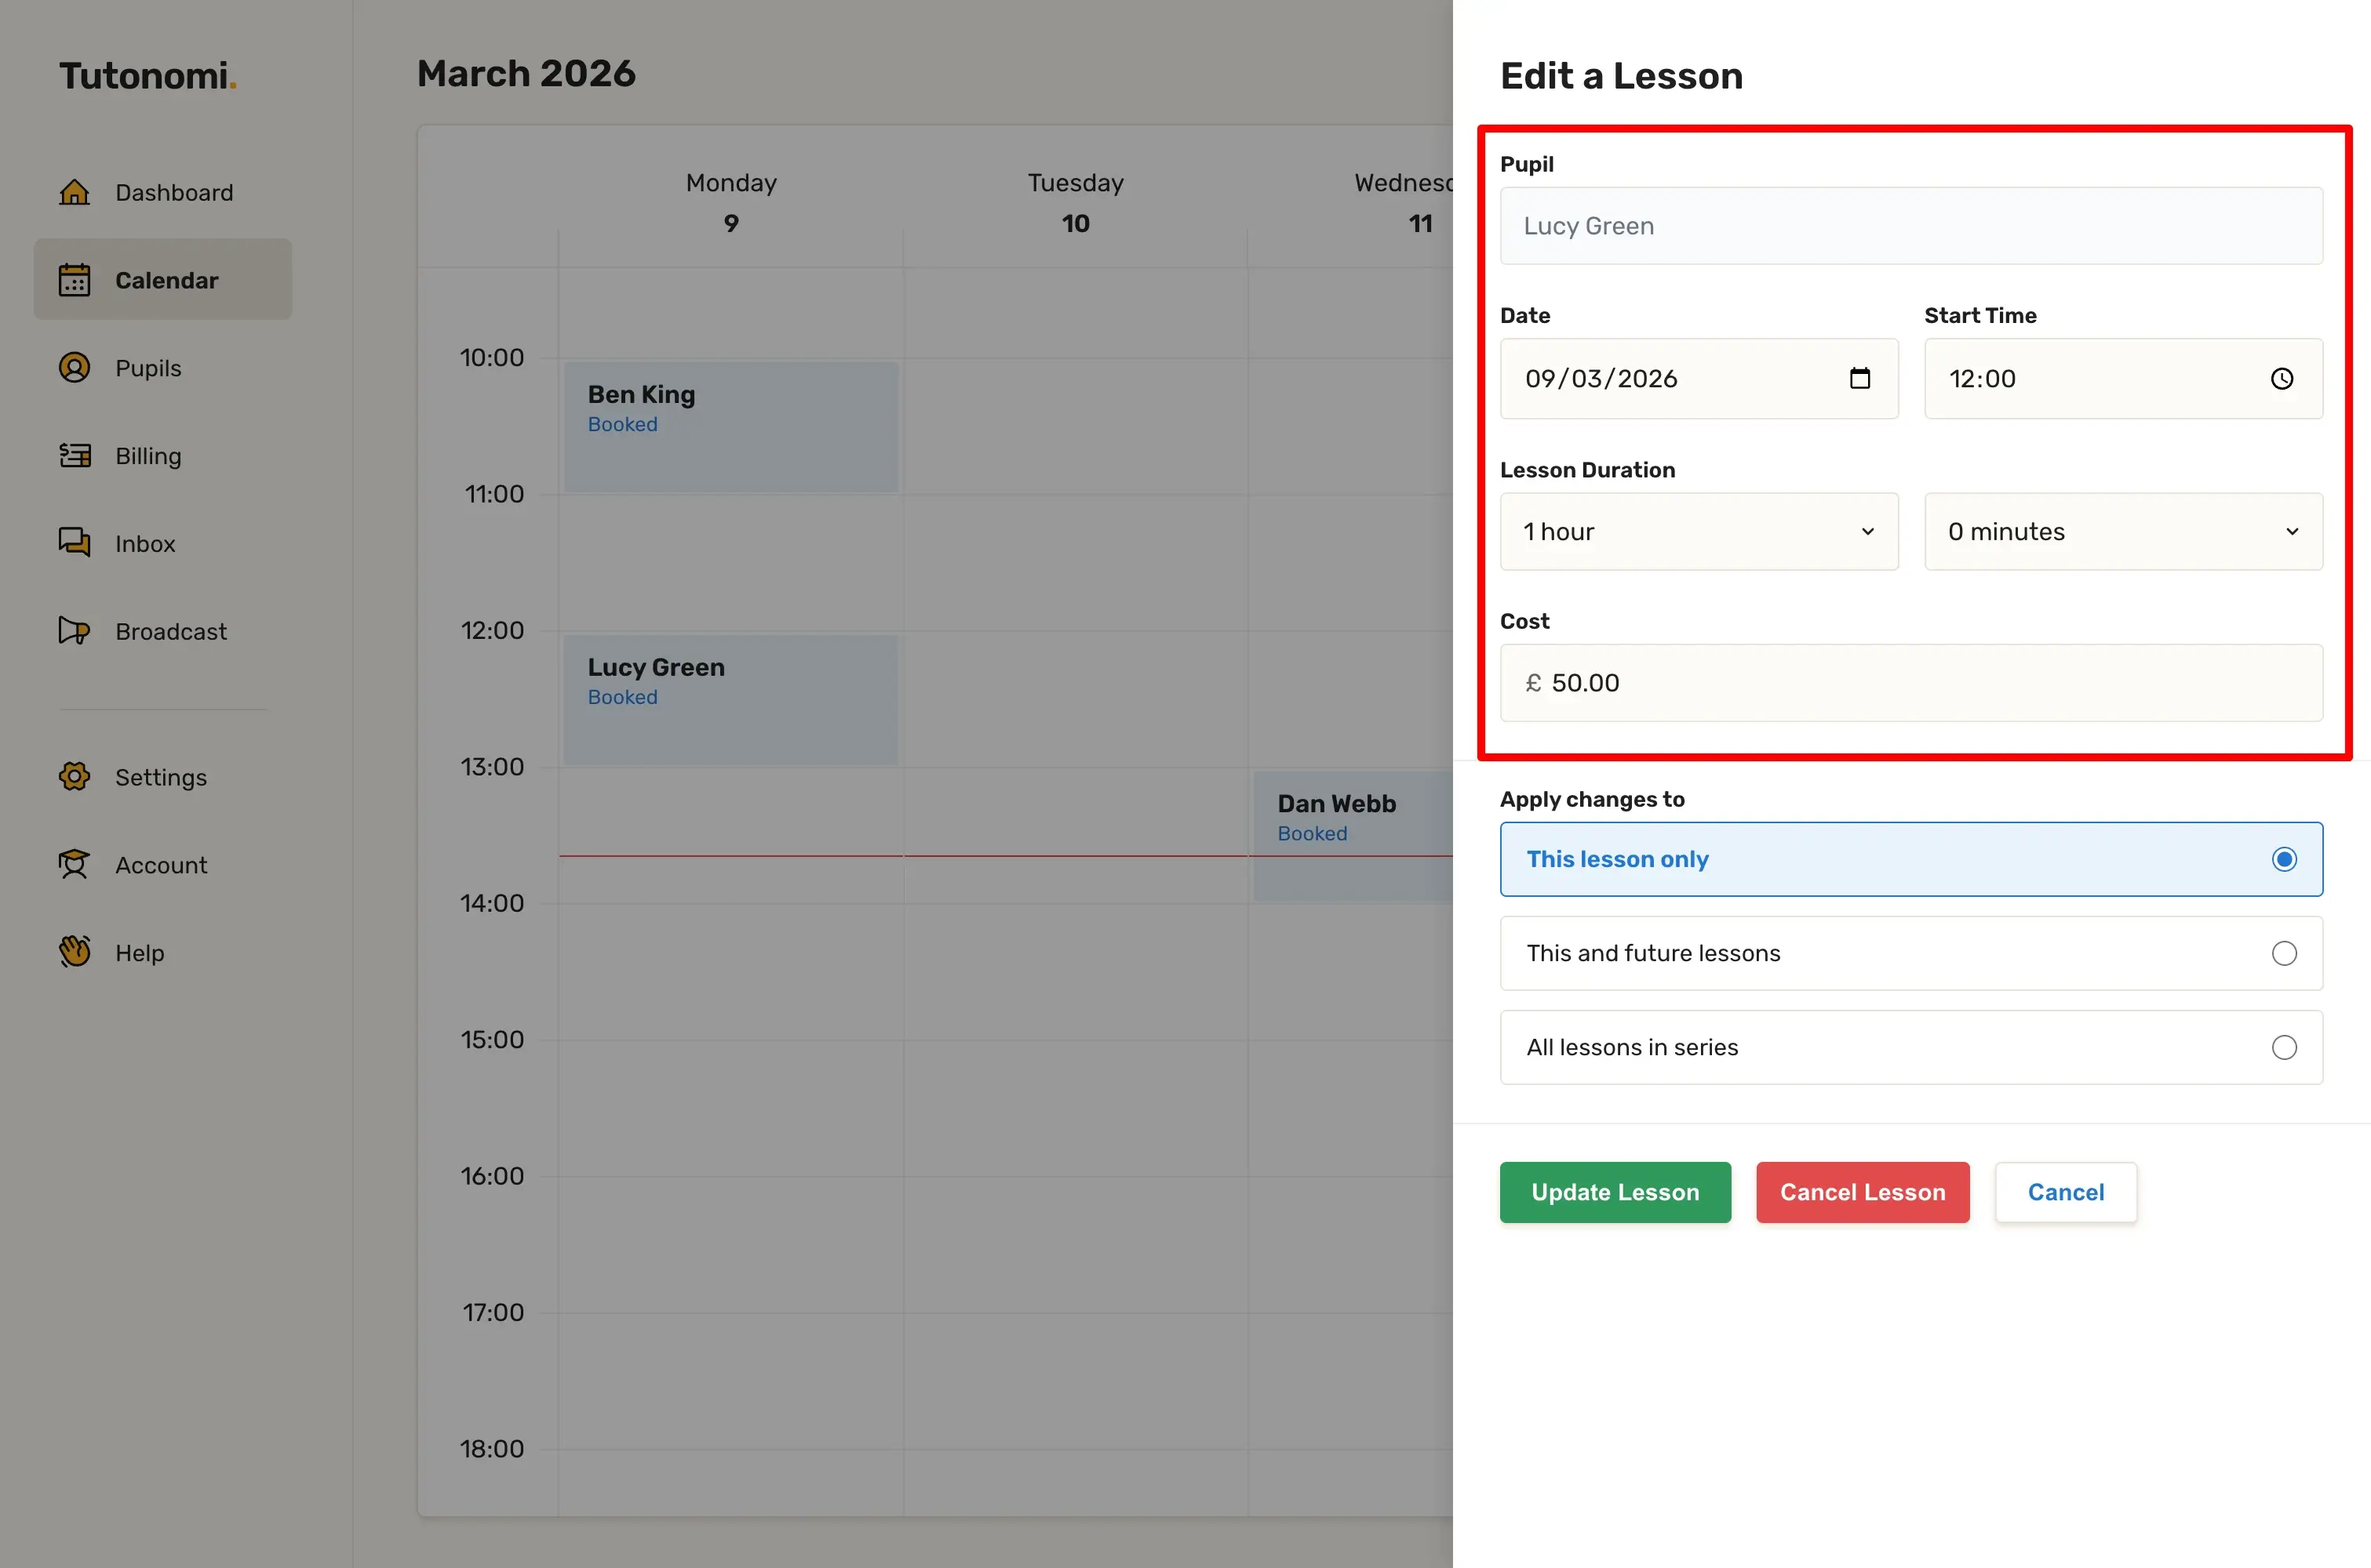2371x1568 pixels.
Task: Select 'All lessons in series' radio
Action: 2283,1048
